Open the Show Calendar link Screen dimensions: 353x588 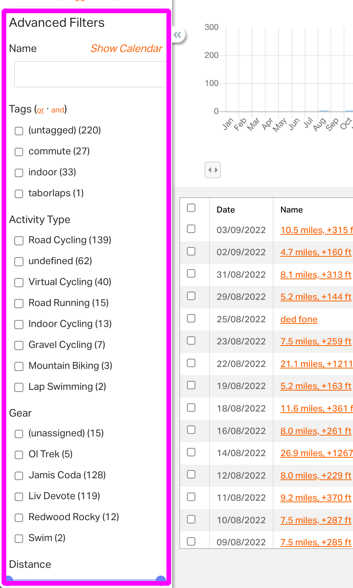pos(127,48)
